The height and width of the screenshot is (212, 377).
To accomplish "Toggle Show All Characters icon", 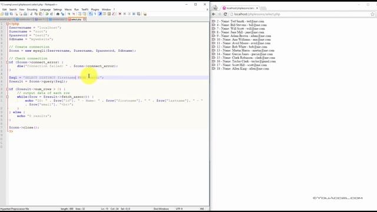I will [95, 14].
